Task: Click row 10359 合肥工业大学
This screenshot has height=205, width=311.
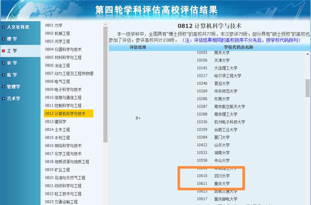Action: coord(217,129)
